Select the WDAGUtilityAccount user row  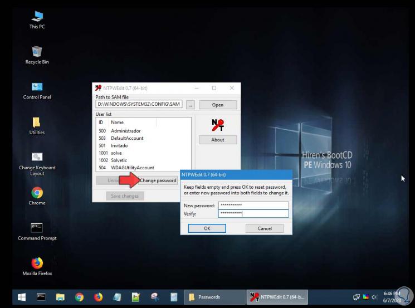[x=144, y=168]
